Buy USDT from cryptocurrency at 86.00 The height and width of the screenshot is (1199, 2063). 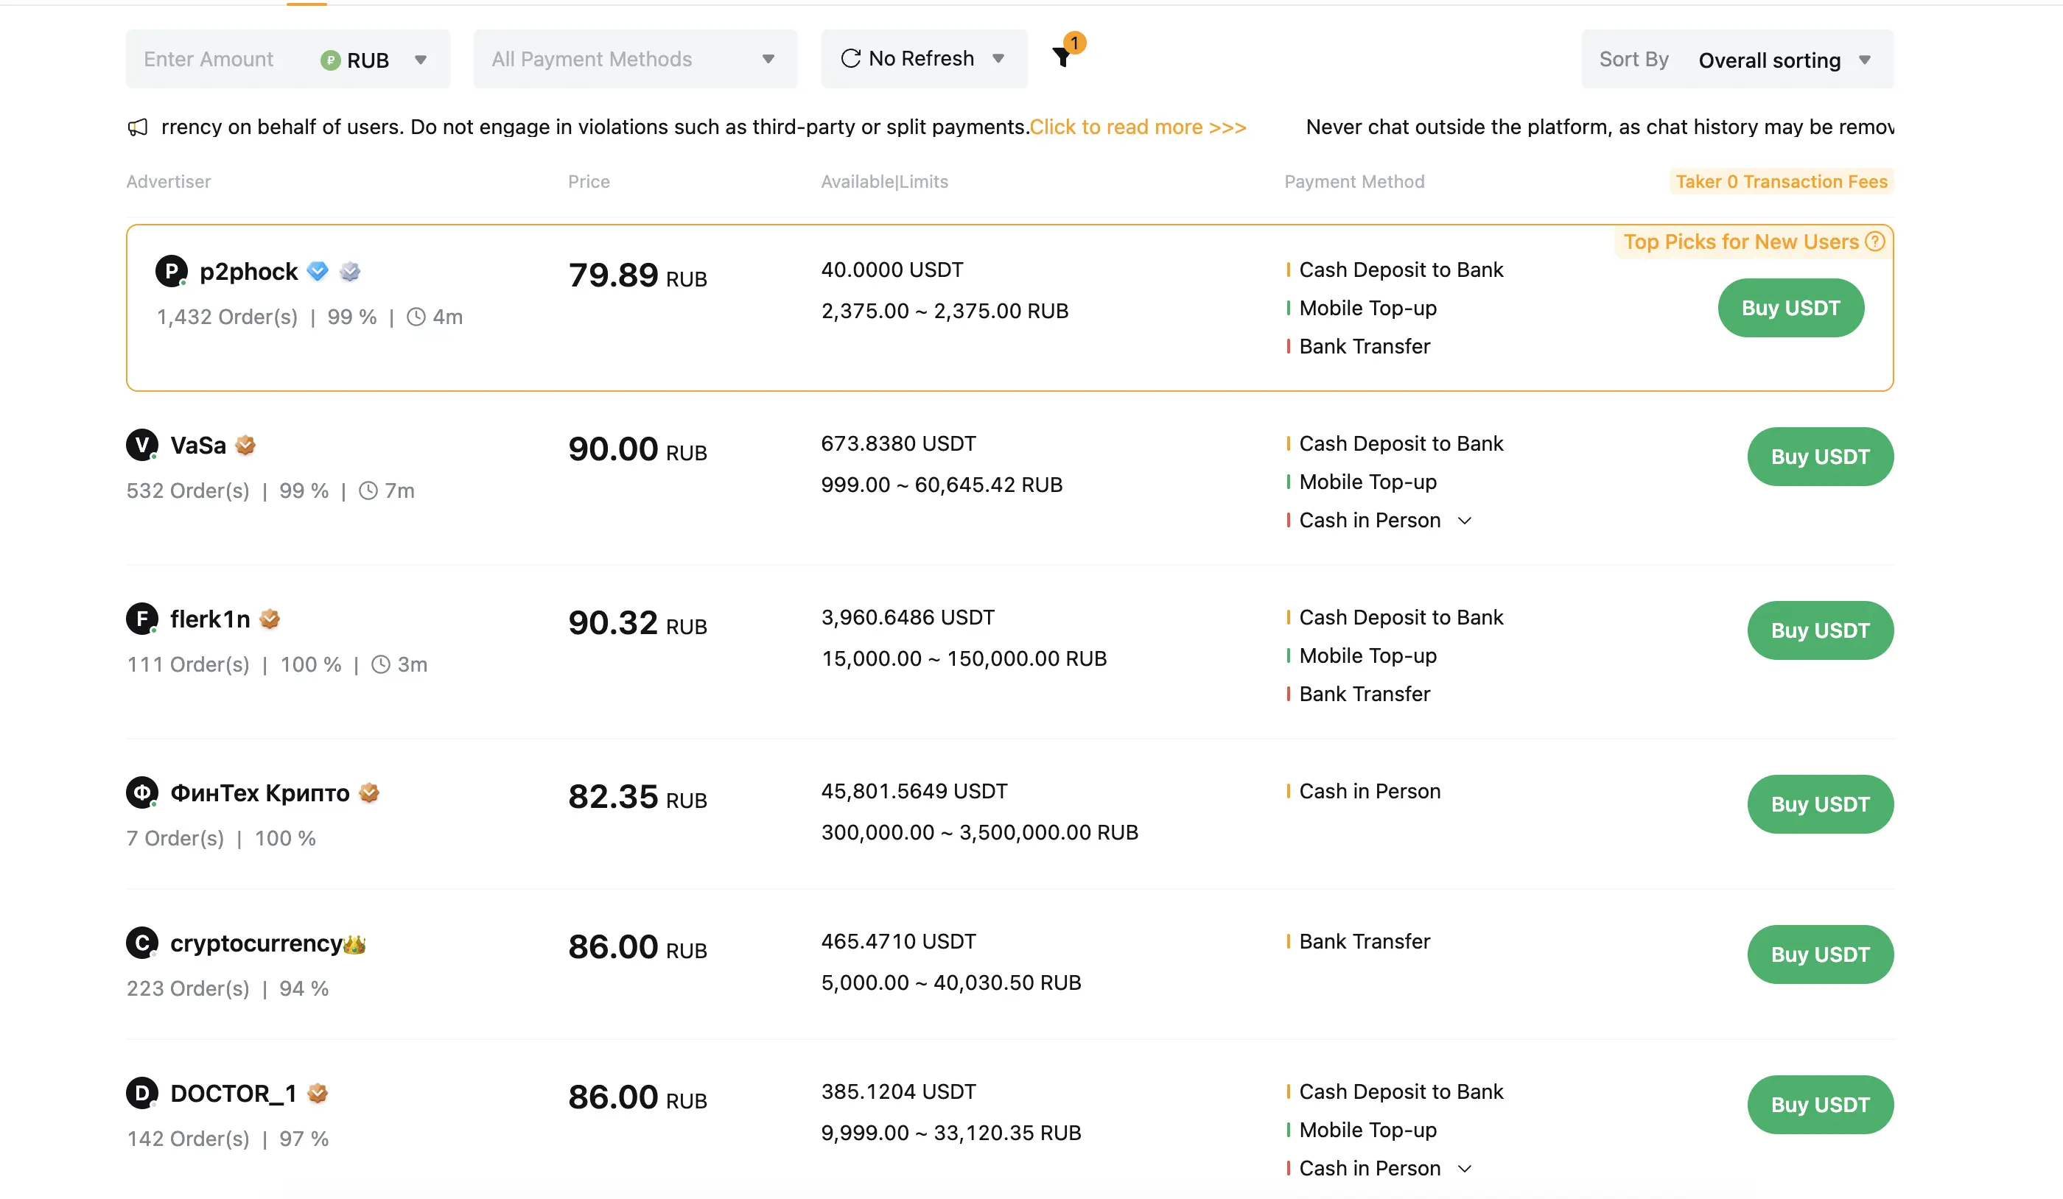1821,954
